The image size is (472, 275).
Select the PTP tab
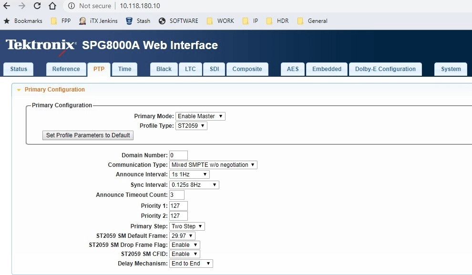pyautogui.click(x=99, y=69)
